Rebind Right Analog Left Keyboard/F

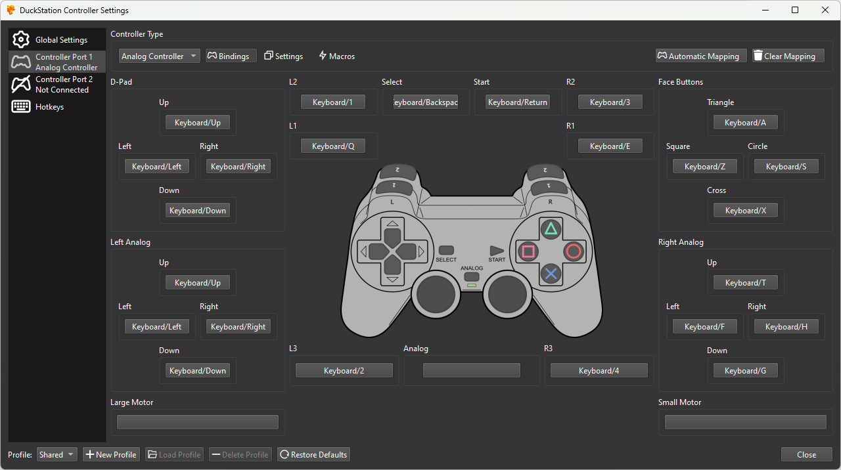pos(705,327)
